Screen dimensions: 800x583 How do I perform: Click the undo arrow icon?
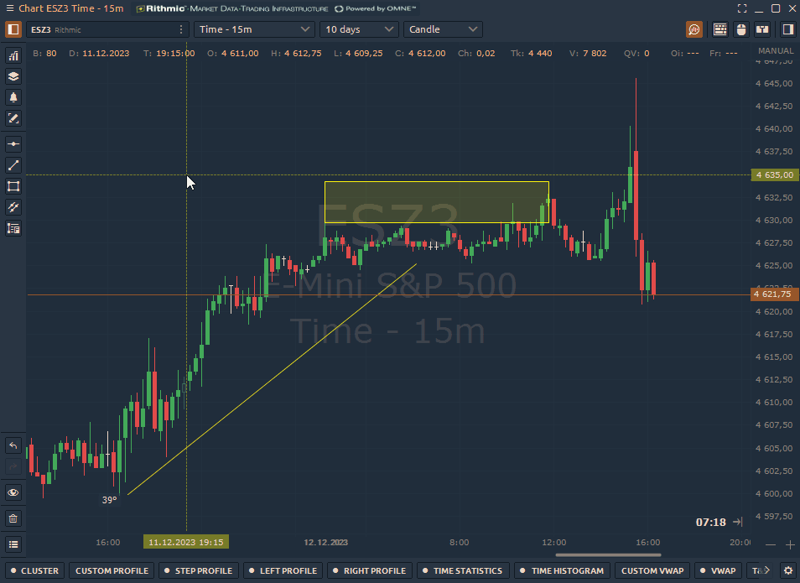13,445
